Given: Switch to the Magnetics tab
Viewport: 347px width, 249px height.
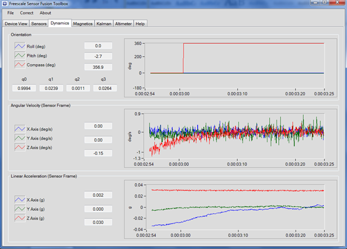Looking at the screenshot, I should (x=83, y=24).
